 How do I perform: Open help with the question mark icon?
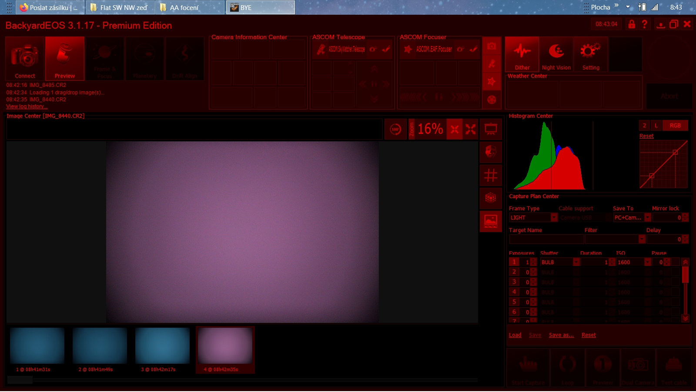click(x=645, y=24)
